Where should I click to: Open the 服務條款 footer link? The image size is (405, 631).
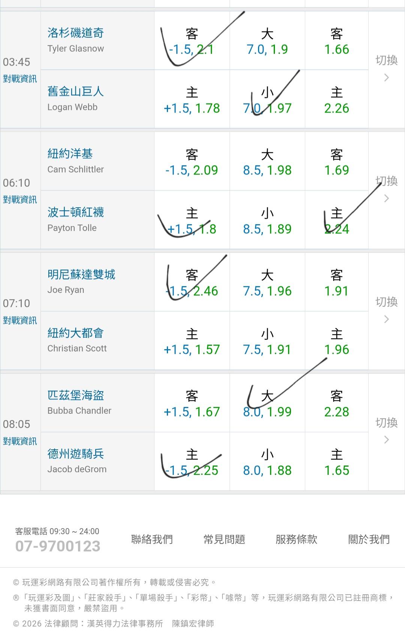[296, 539]
